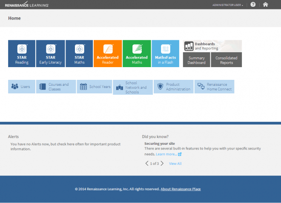Click the Home page heading
The height and width of the screenshot is (203, 281).
click(14, 18)
